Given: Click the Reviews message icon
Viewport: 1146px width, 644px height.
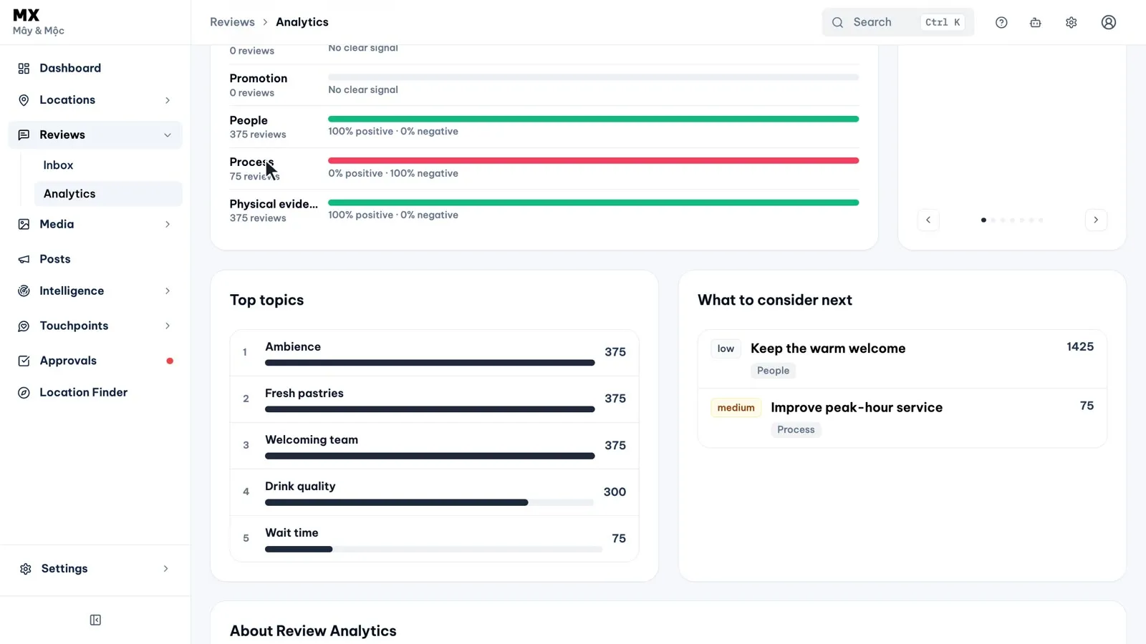Looking at the screenshot, I should [24, 135].
